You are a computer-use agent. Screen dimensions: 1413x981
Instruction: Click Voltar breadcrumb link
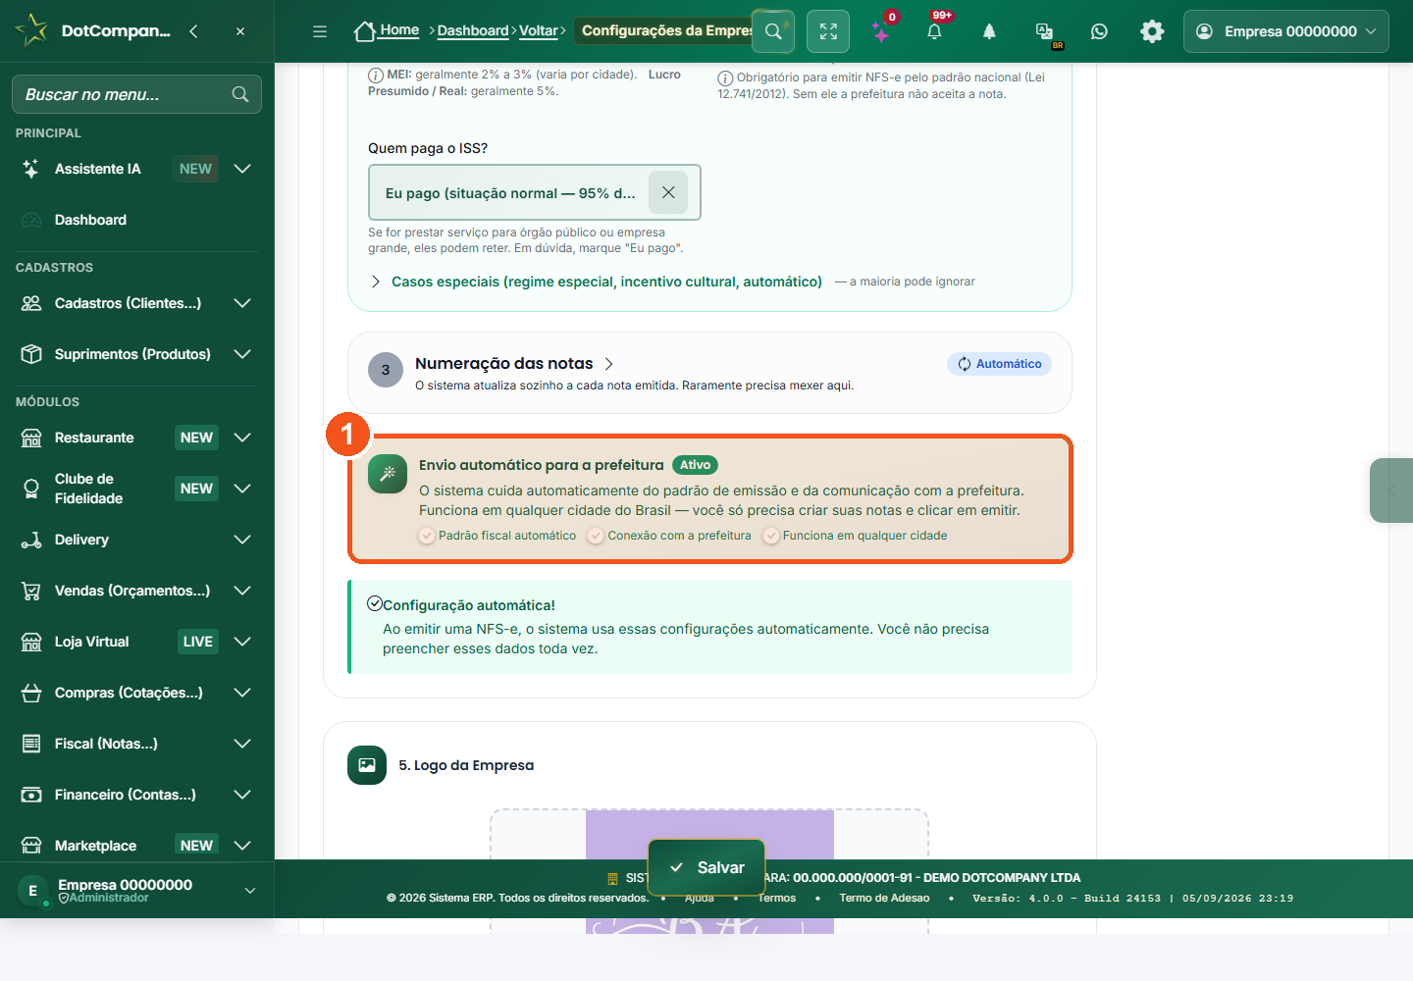coord(538,30)
